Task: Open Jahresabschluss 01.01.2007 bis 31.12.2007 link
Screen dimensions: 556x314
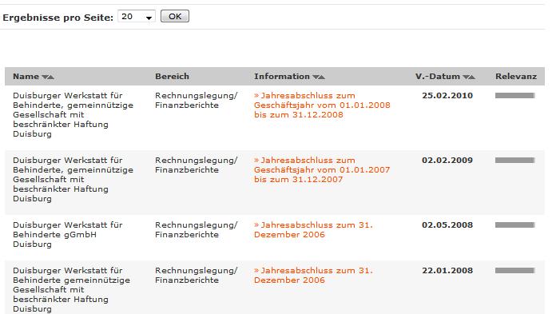Action: (x=322, y=169)
